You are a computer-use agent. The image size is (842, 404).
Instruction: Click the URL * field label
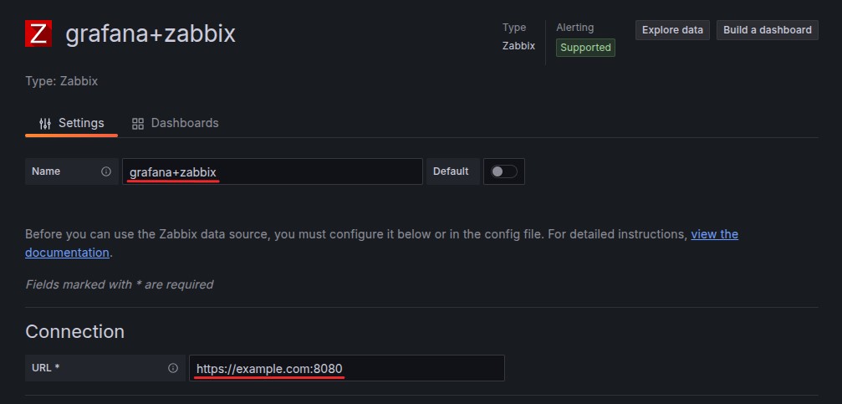tap(45, 368)
